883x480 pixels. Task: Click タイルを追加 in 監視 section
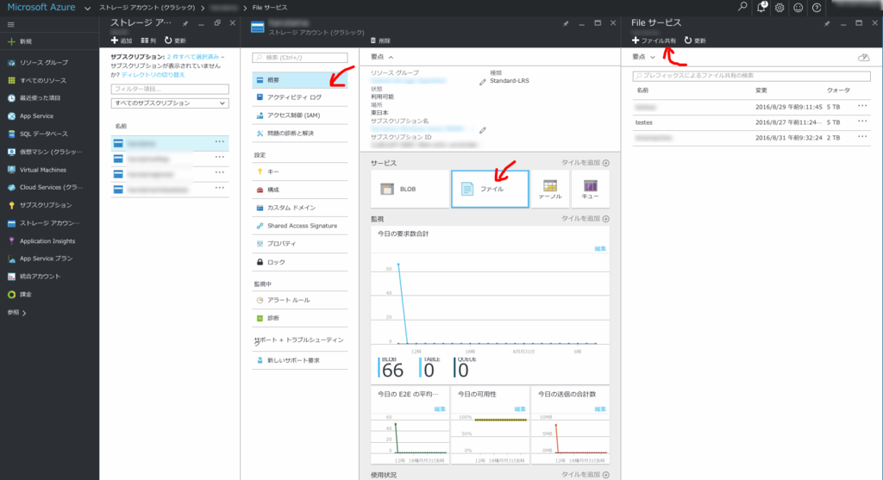click(x=585, y=218)
